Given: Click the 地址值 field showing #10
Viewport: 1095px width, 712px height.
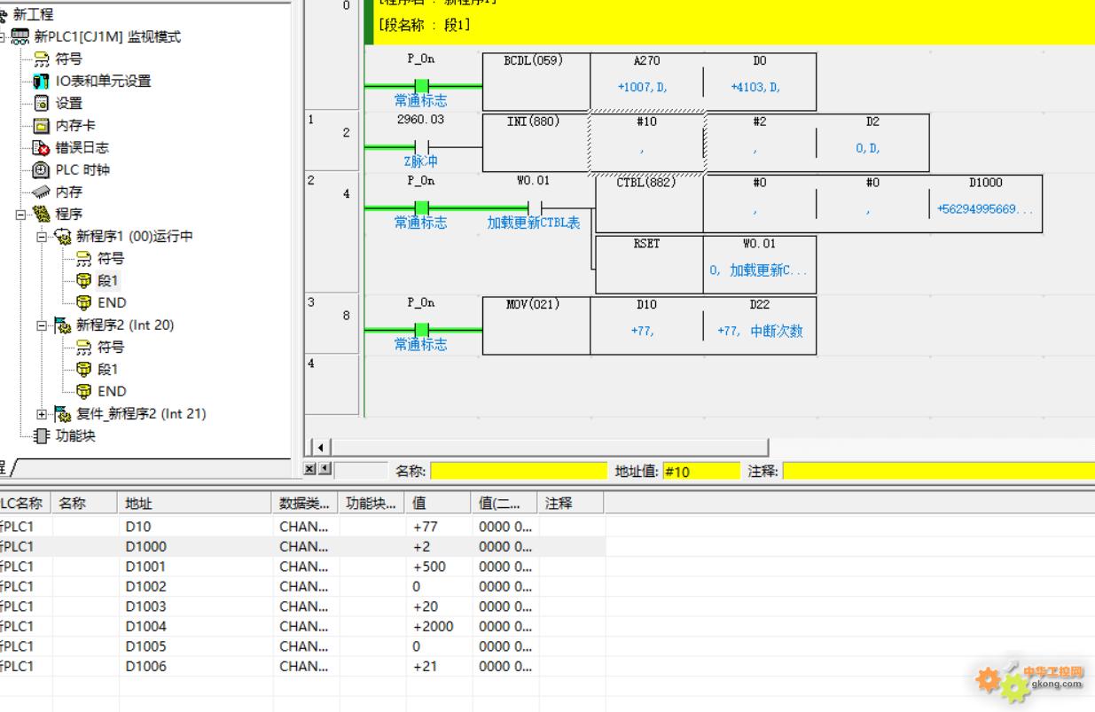Looking at the screenshot, I should click(x=700, y=471).
